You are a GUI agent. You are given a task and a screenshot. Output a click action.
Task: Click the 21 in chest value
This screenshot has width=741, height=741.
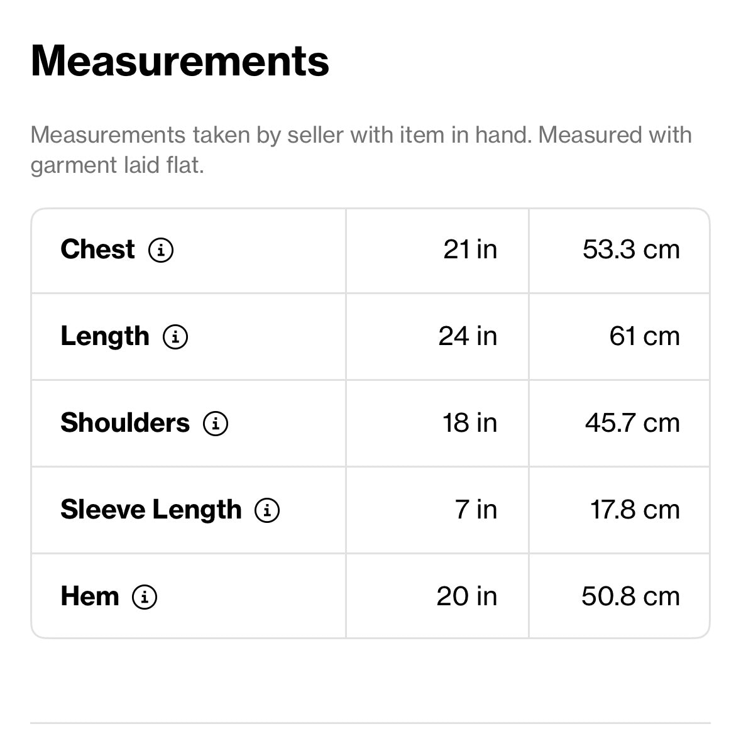pos(469,250)
